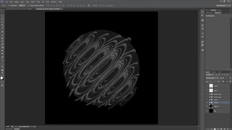
Task: Select the Ellipse 1 layer thumbnail
Action: 211,106
